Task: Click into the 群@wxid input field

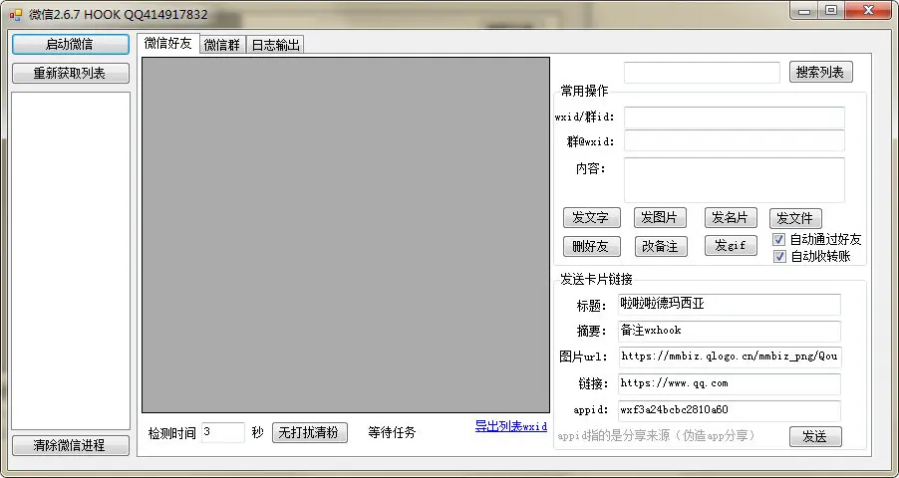Action: pos(734,141)
